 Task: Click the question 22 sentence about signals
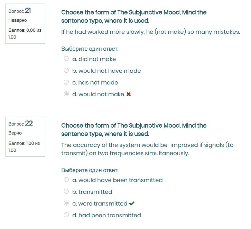tap(147, 149)
